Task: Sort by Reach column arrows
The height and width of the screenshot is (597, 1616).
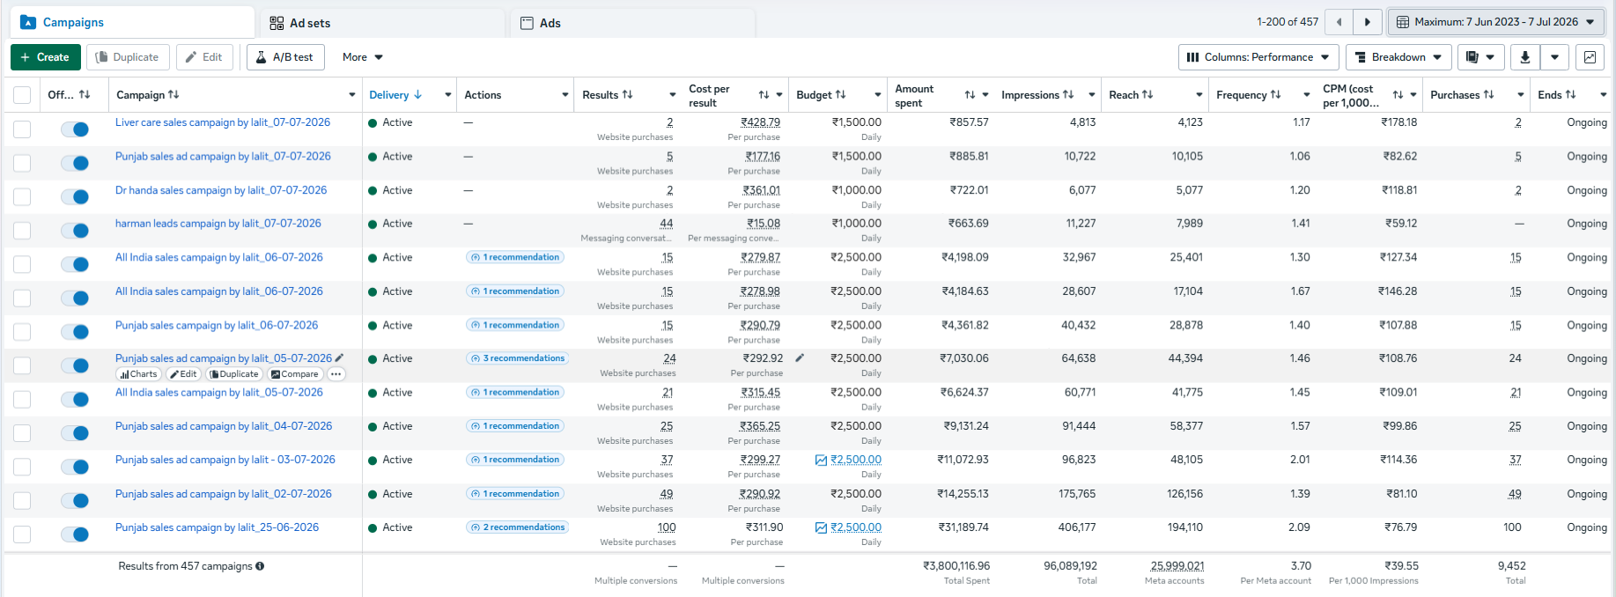Action: (x=1148, y=95)
